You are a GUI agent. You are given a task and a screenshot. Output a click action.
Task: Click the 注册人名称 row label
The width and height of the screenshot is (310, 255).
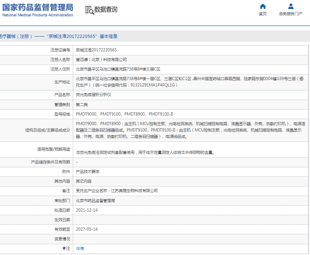coord(60,59)
